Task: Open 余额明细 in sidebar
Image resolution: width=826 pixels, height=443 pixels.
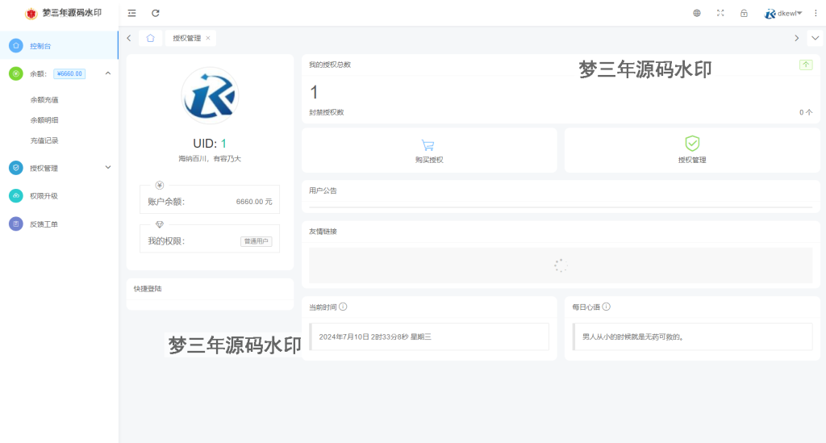Action: pyautogui.click(x=44, y=120)
